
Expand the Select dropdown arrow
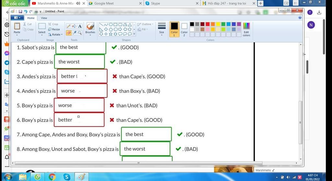[42, 35]
